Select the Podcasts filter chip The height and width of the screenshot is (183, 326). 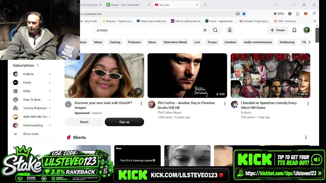coord(134,42)
